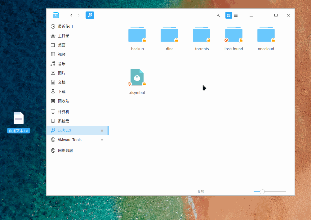
Task: Eject the VMware Tools disc
Action: pyautogui.click(x=102, y=140)
